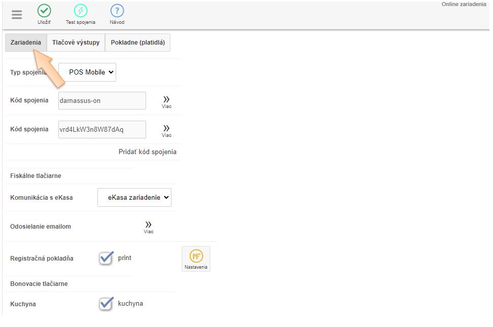Click the Online zariadenia title text
493x327 pixels.
(464, 4)
